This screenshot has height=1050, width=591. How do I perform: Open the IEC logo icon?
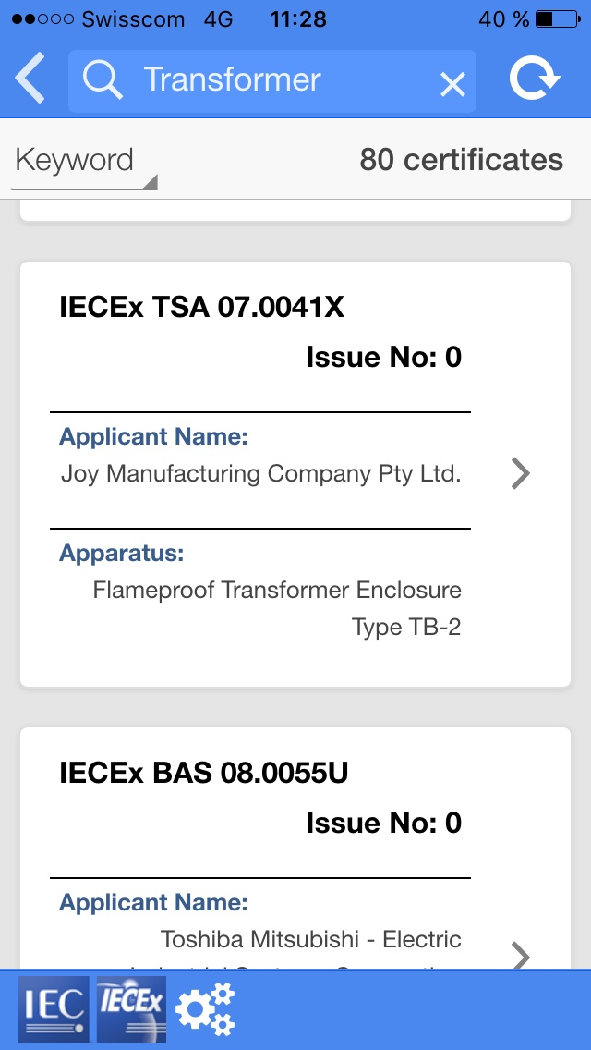click(54, 1009)
